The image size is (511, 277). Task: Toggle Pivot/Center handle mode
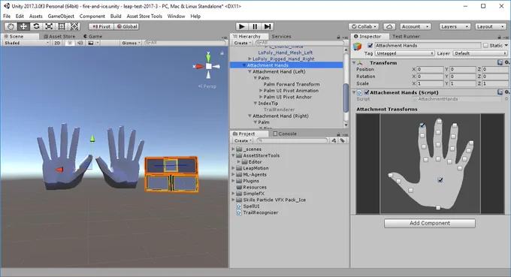tap(101, 26)
